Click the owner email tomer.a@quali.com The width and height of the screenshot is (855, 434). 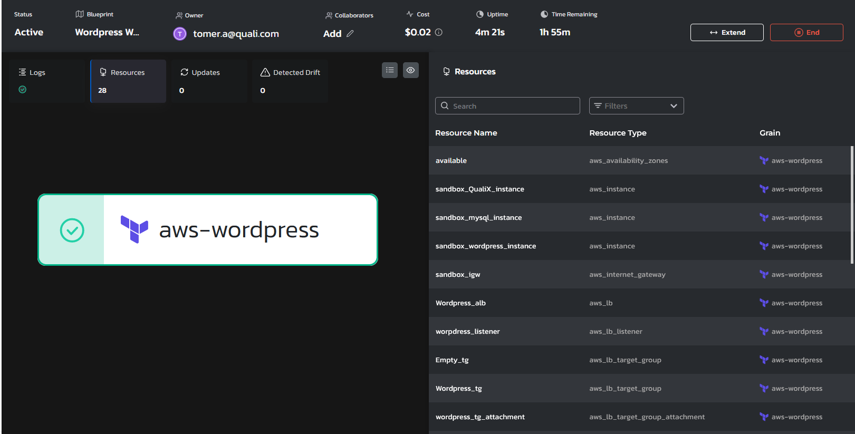236,34
